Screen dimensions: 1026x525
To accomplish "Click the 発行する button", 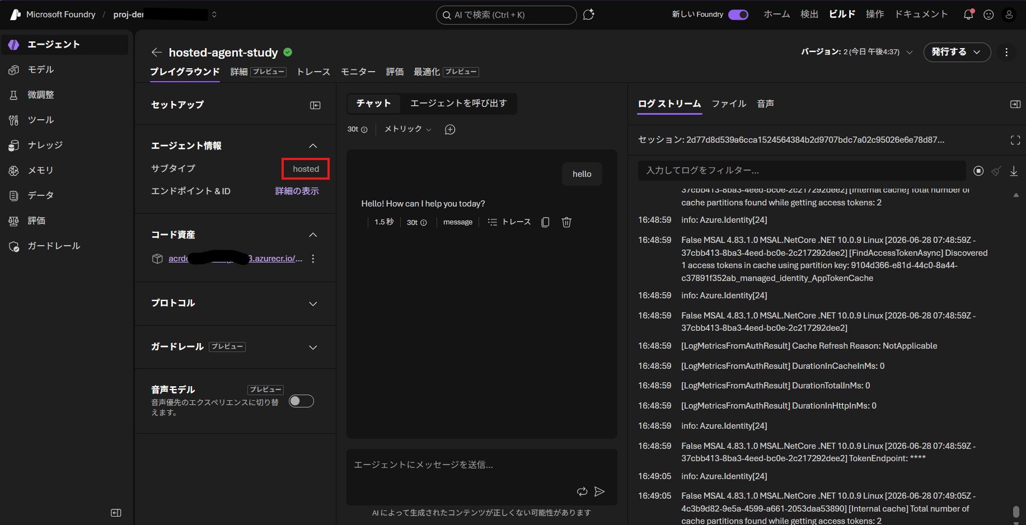I will click(x=957, y=52).
